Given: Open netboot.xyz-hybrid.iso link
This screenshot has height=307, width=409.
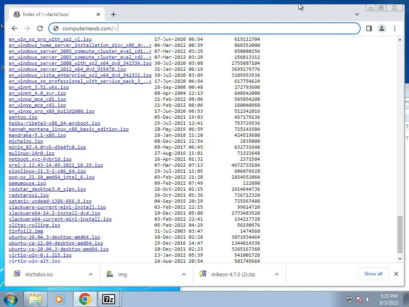Looking at the screenshot, I should (x=40, y=159).
